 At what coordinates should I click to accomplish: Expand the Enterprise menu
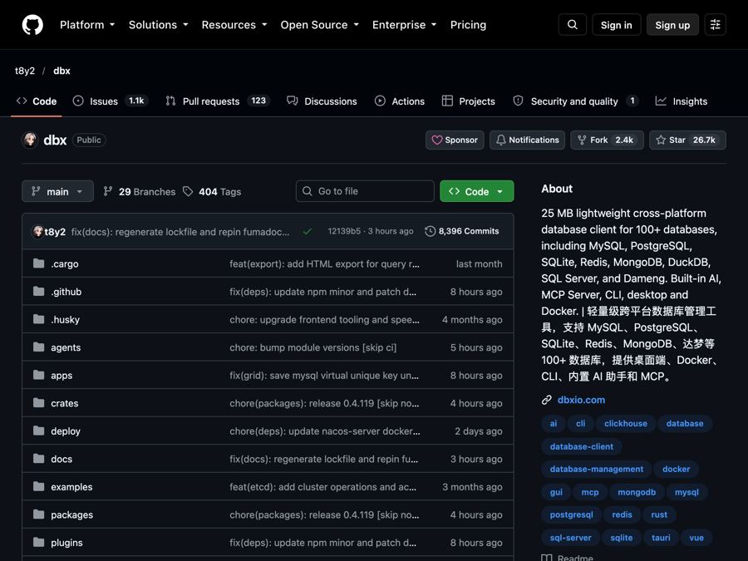point(405,25)
